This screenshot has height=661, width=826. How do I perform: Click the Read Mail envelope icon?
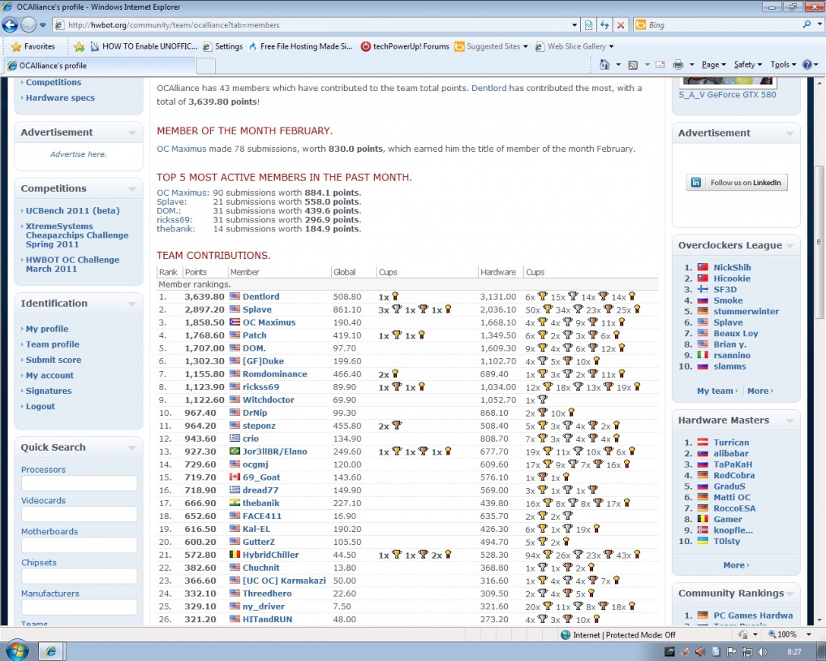point(660,65)
